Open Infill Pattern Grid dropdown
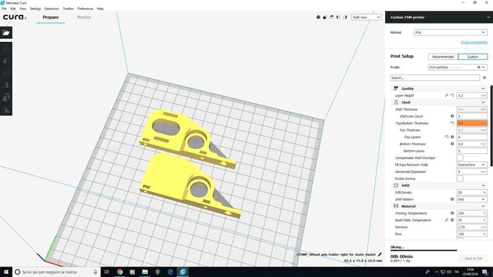Viewport: 493px width, 277px height. point(471,199)
